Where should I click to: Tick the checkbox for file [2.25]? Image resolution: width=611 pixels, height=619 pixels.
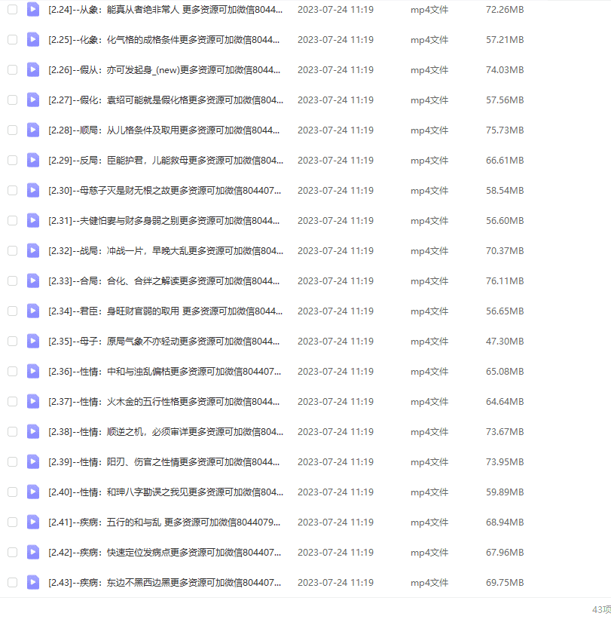click(x=12, y=39)
